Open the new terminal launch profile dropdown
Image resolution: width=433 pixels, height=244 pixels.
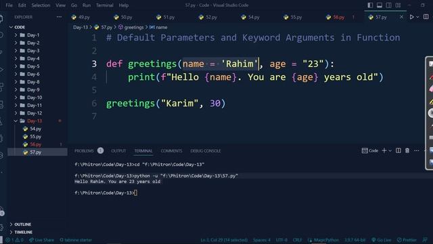pyautogui.click(x=390, y=150)
